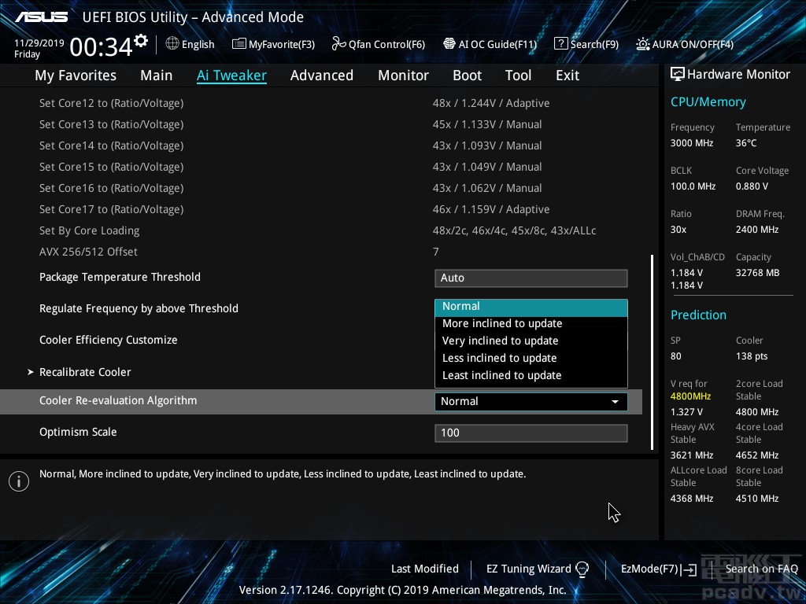Viewport: 806px width, 604px height.
Task: Open Search(F9) question mark icon
Action: pyautogui.click(x=560, y=44)
